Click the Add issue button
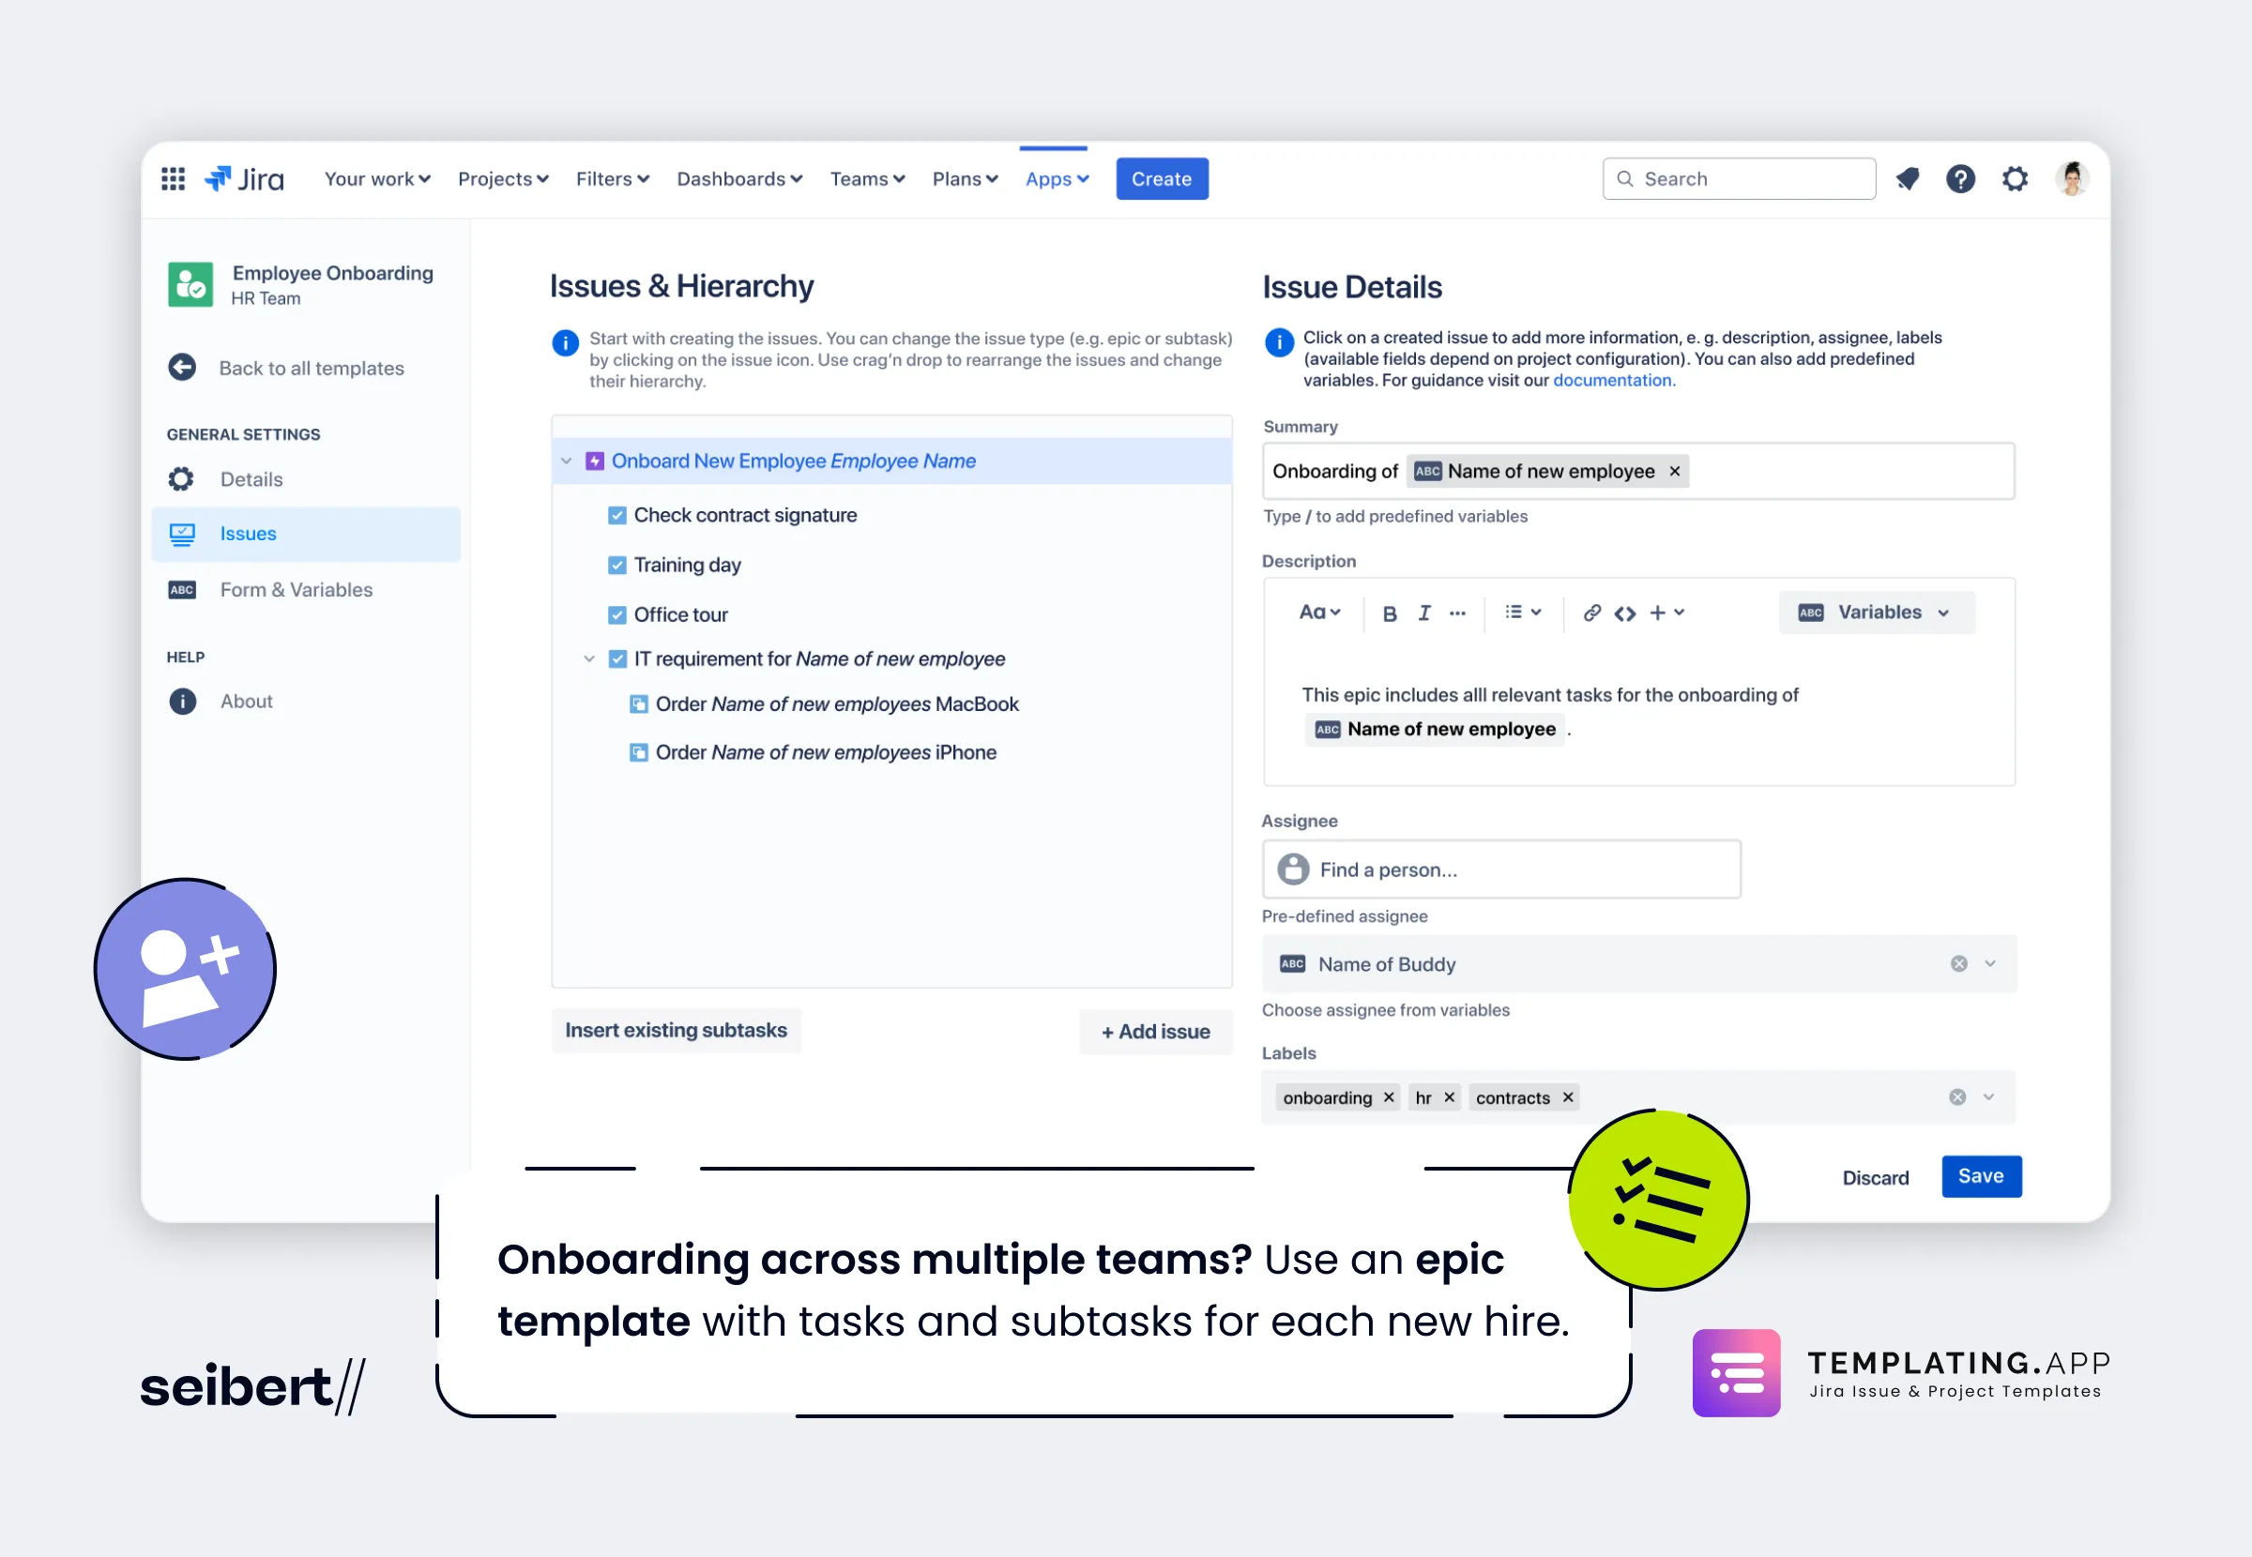This screenshot has height=1557, width=2252. tap(1155, 1031)
